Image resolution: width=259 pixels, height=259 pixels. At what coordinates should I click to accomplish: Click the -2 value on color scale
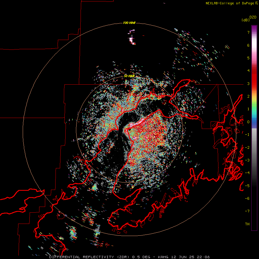(x=247, y=148)
